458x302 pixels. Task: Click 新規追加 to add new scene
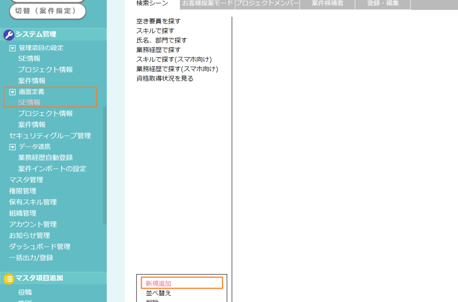click(x=158, y=283)
